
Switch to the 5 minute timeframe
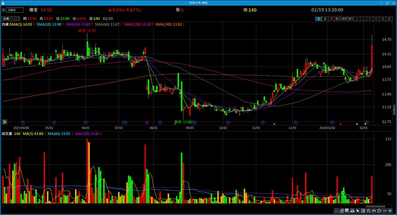point(370,19)
